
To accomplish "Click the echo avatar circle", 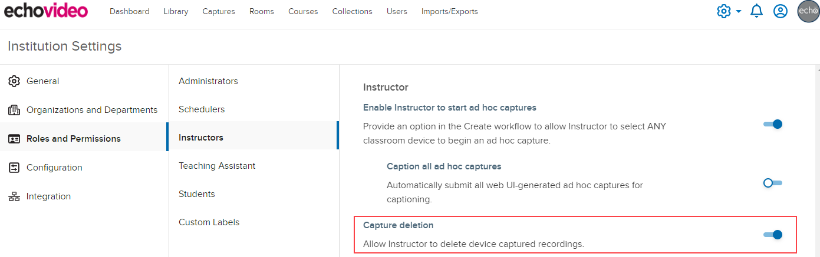I will click(x=808, y=11).
